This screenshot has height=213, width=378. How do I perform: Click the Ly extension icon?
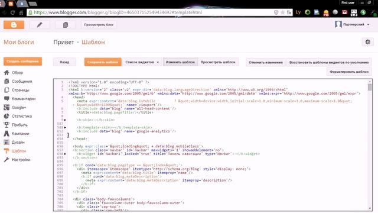[298, 12]
